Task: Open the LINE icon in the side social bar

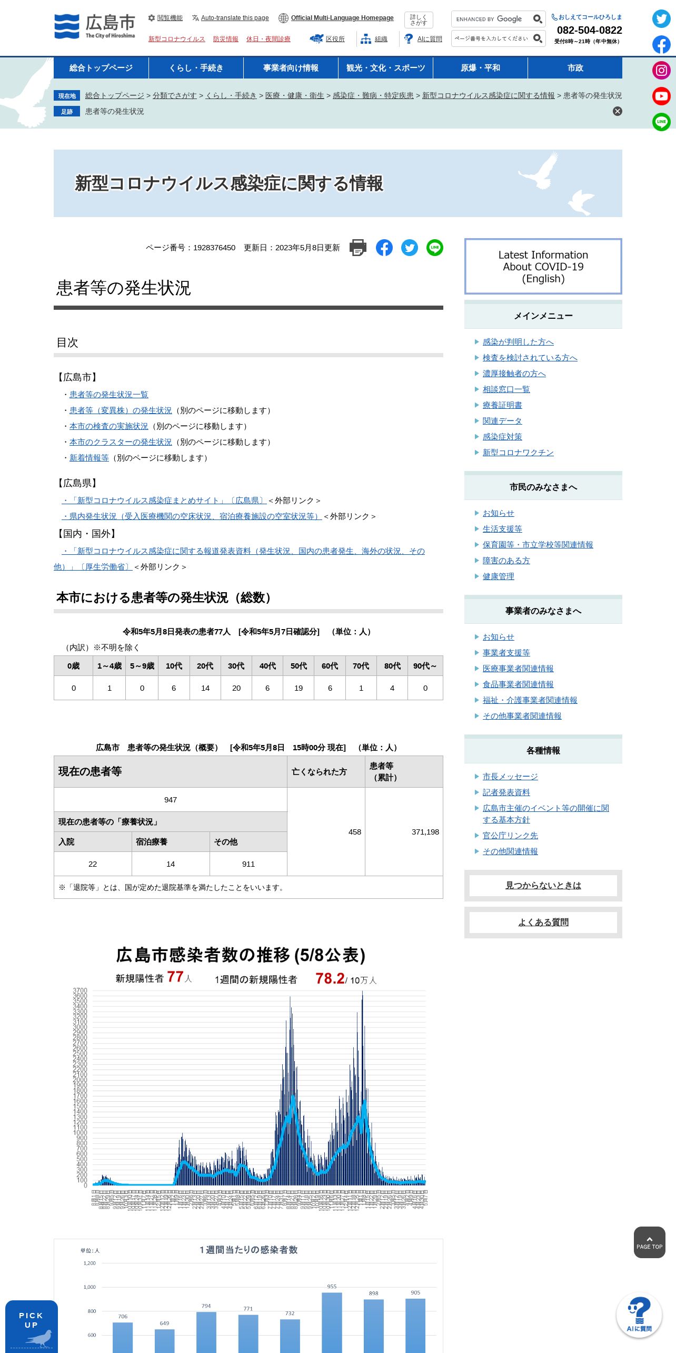Action: 661,122
